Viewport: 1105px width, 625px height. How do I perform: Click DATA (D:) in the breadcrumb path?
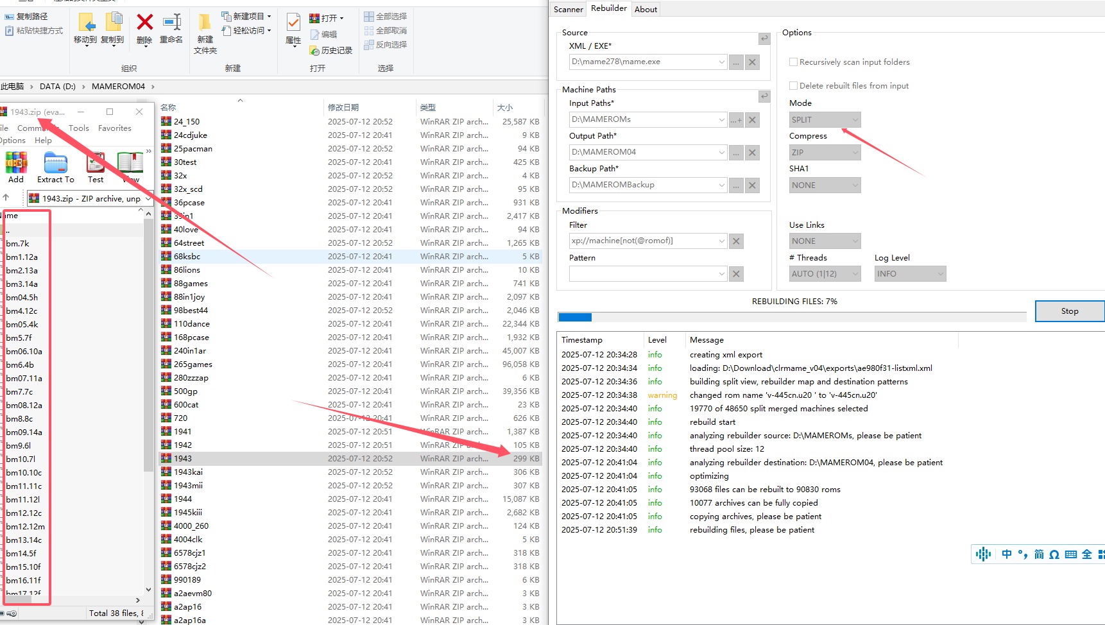(x=58, y=87)
